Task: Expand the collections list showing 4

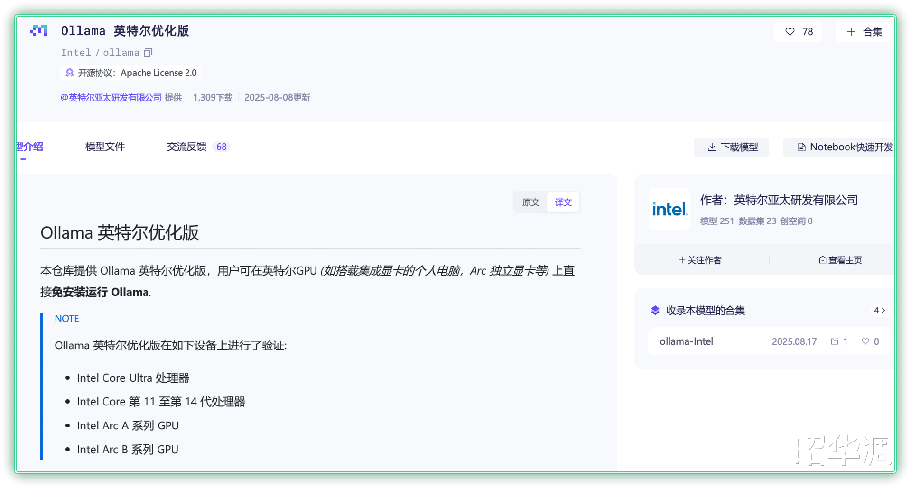Action: 879,310
